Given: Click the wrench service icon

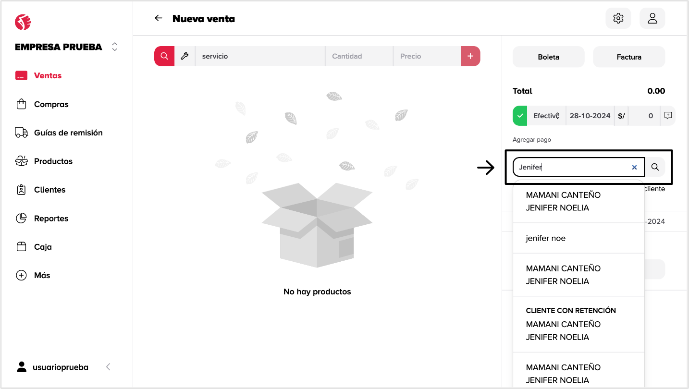Looking at the screenshot, I should click(185, 56).
